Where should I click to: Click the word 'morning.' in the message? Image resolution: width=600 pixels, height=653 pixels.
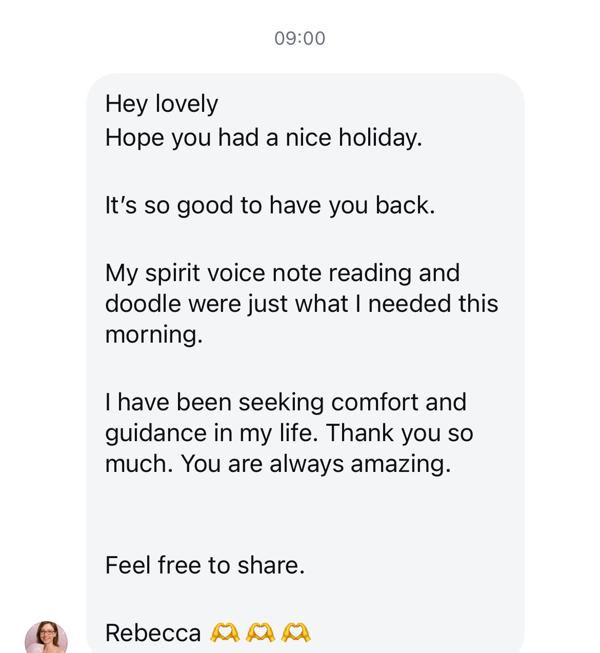pyautogui.click(x=154, y=334)
